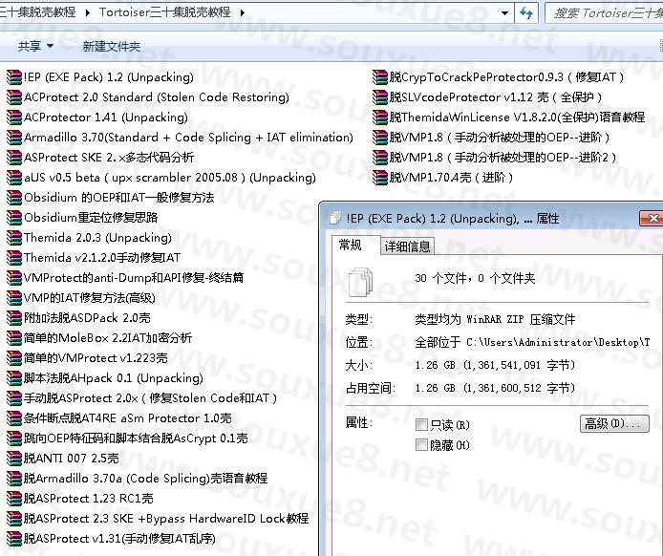Expand the address bar history dropdown arrow
Screen dimensions: 663x556
pos(504,12)
